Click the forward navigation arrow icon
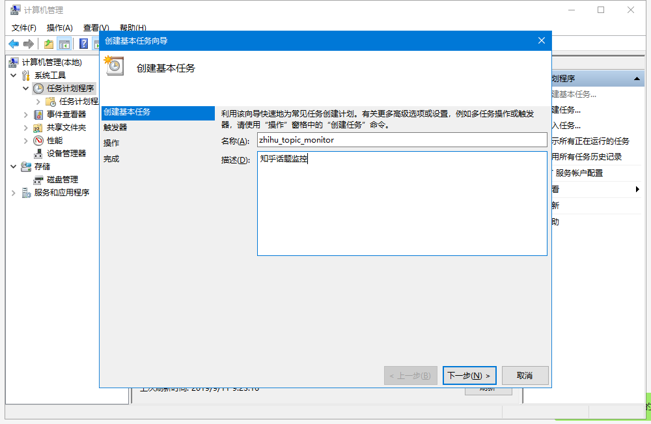Image resolution: width=651 pixels, height=424 pixels. coord(27,43)
